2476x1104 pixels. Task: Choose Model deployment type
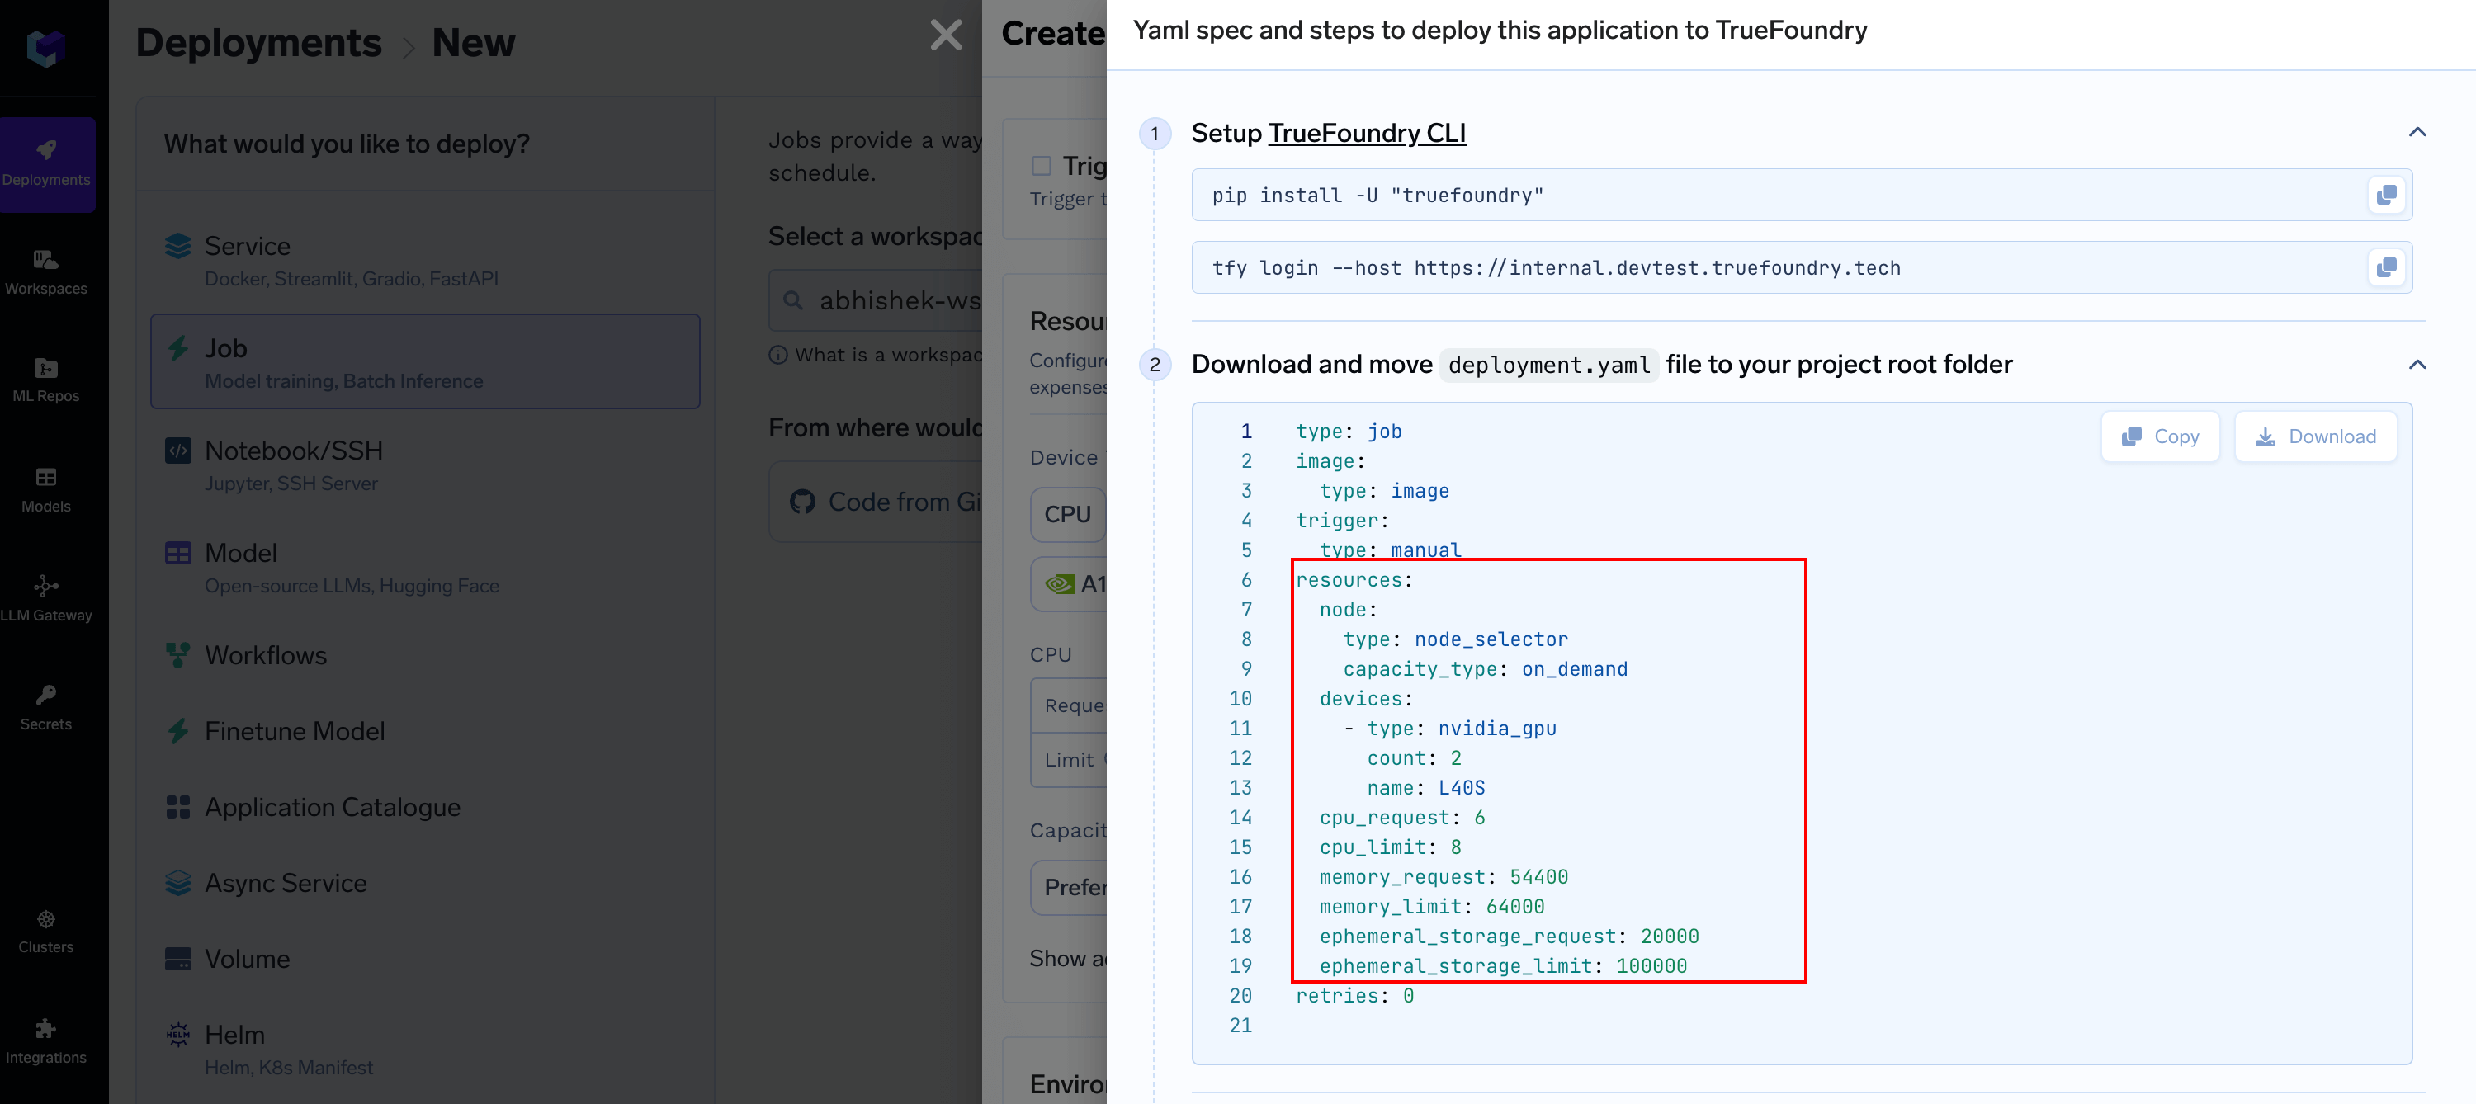pyautogui.click(x=425, y=568)
